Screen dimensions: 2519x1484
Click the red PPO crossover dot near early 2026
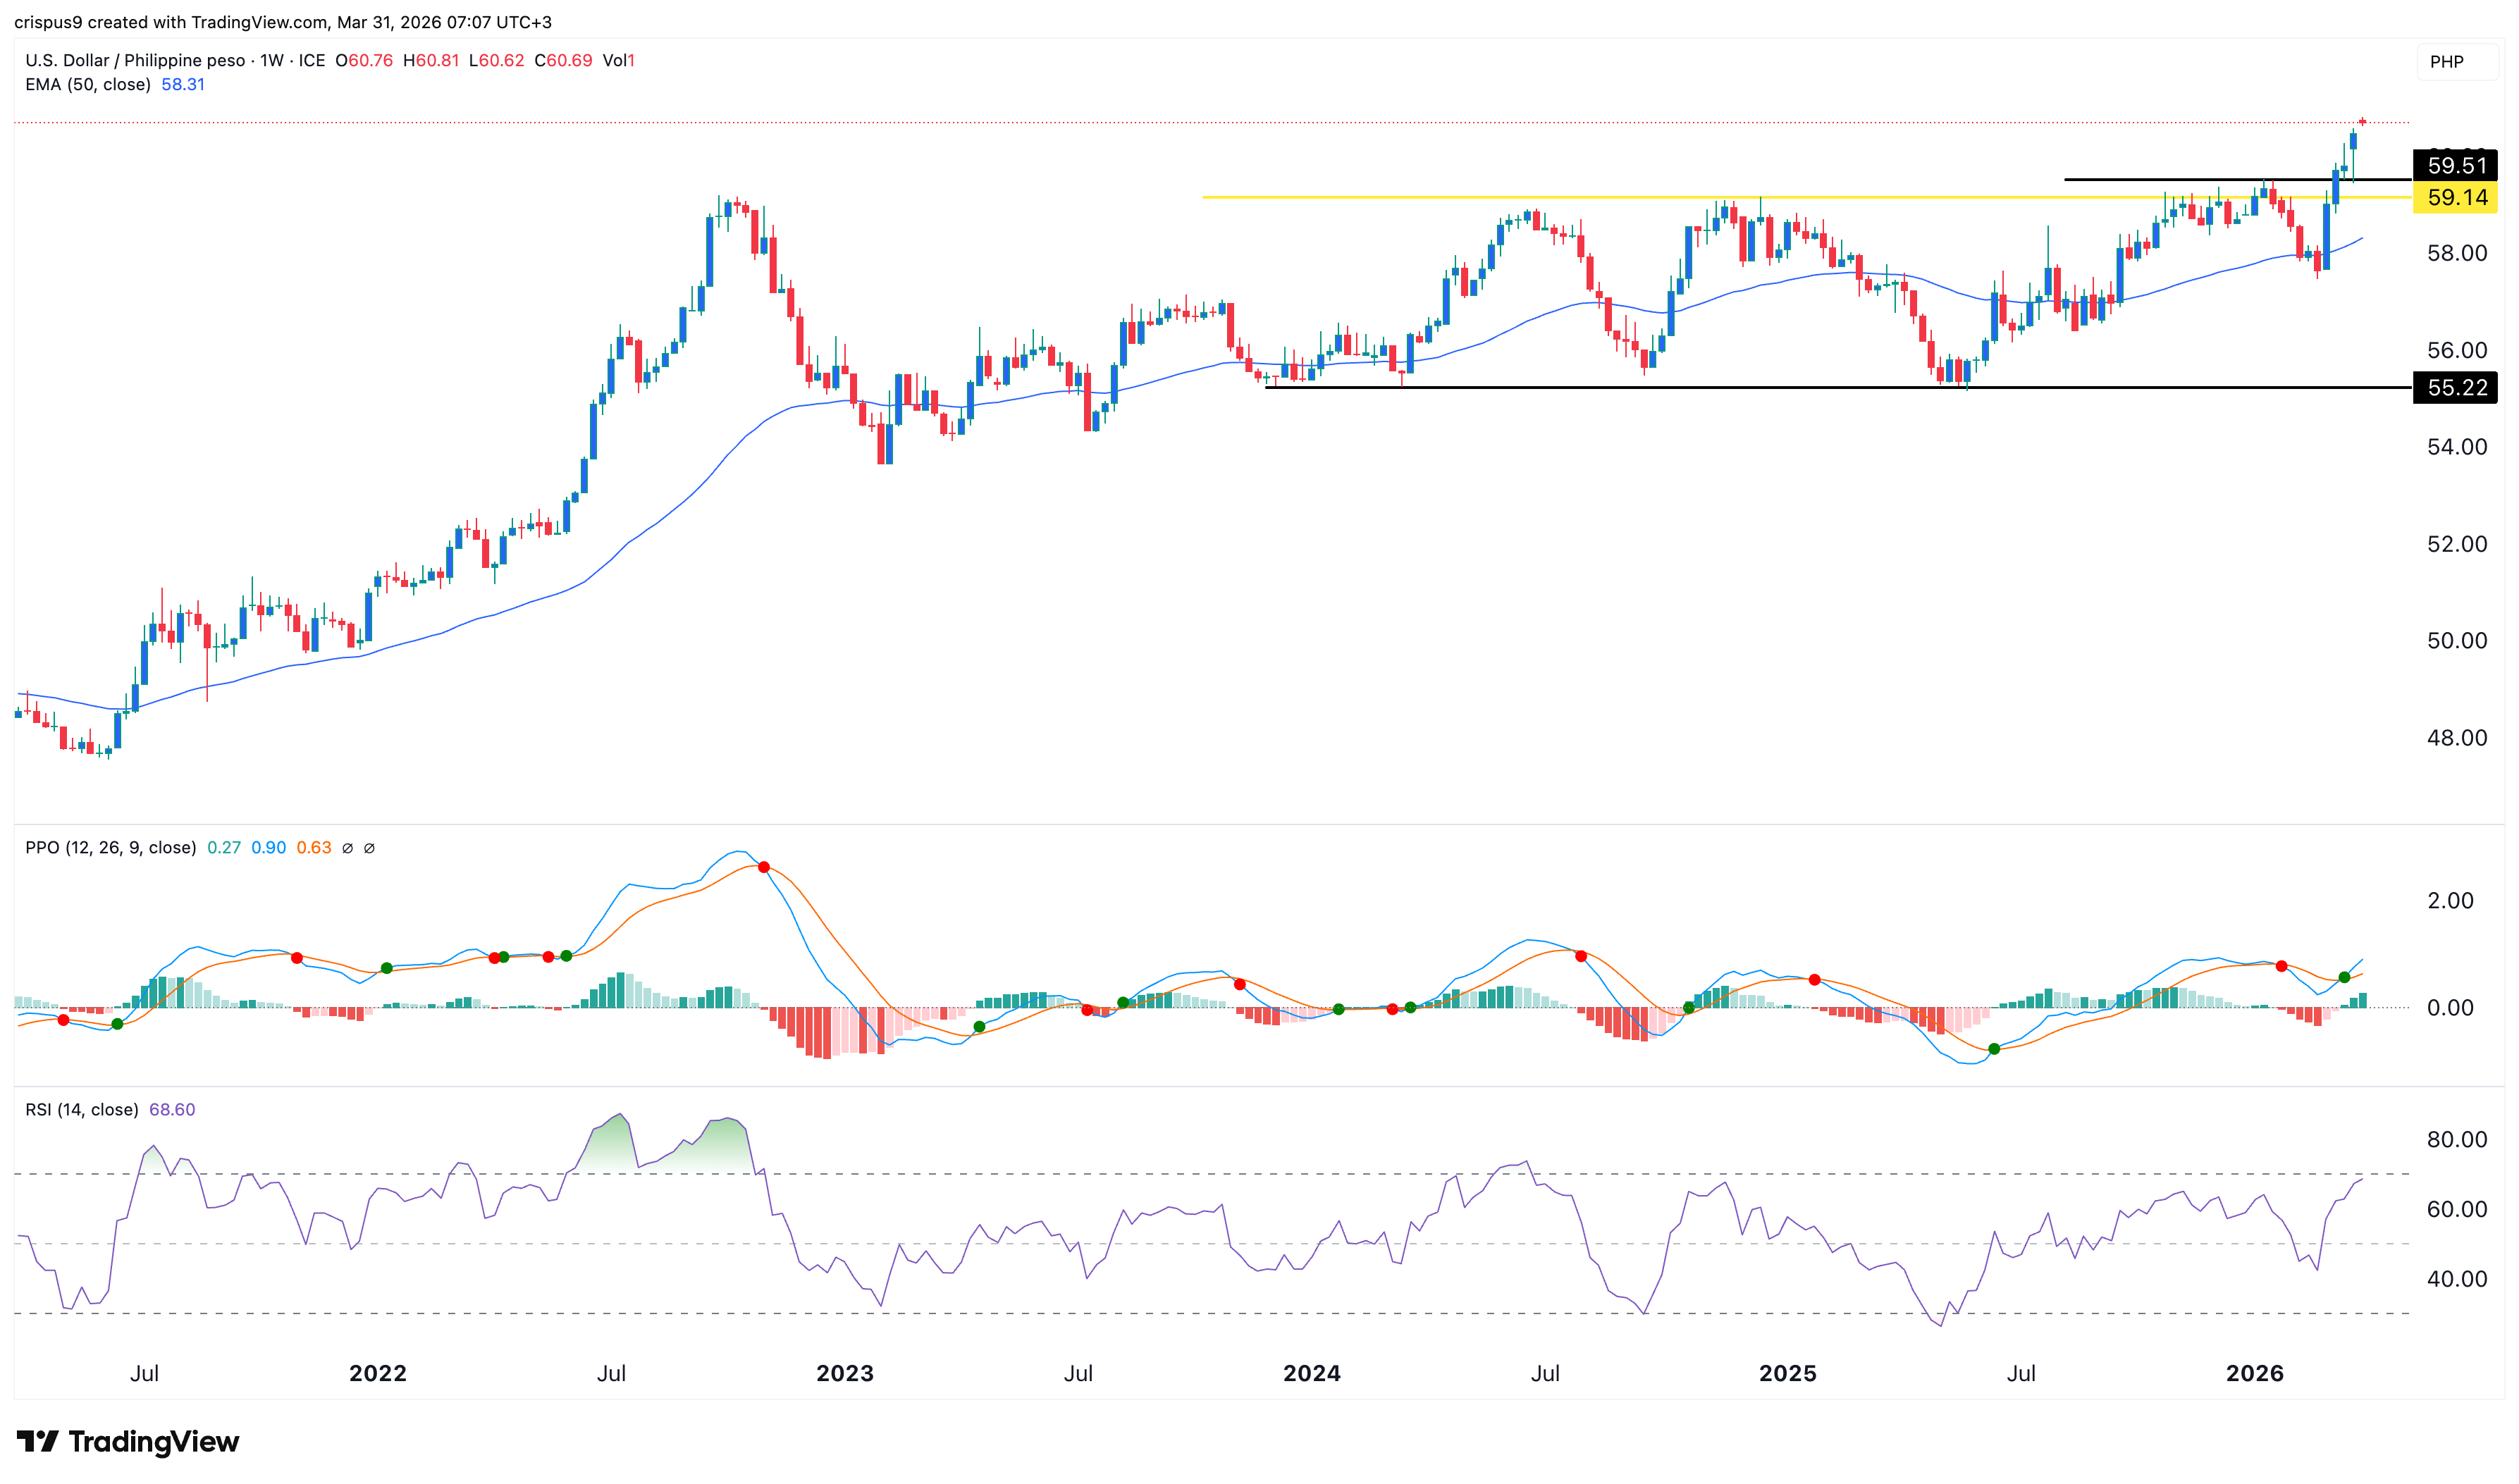click(x=2281, y=966)
